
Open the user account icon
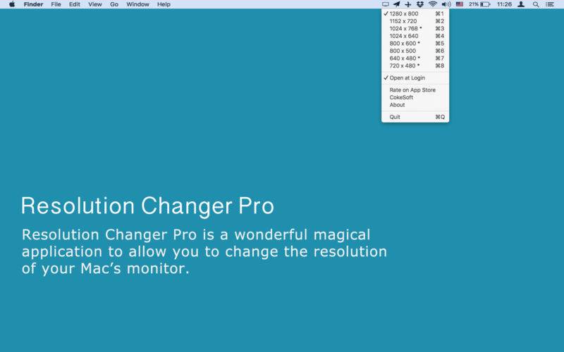(521, 4)
